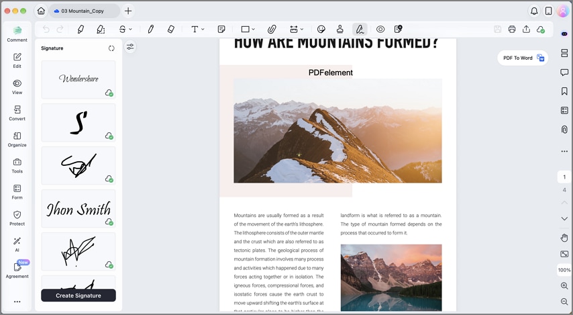Open the bookmarks panel
This screenshot has height=315, width=573.
tap(564, 91)
